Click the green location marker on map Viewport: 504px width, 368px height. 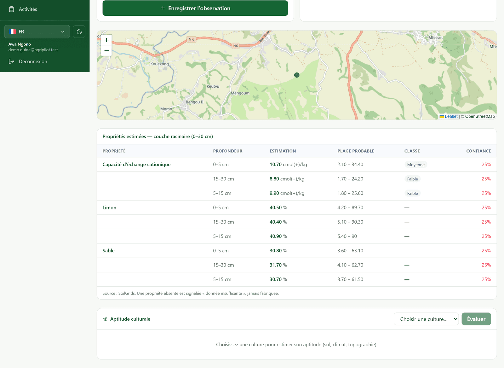296,75
